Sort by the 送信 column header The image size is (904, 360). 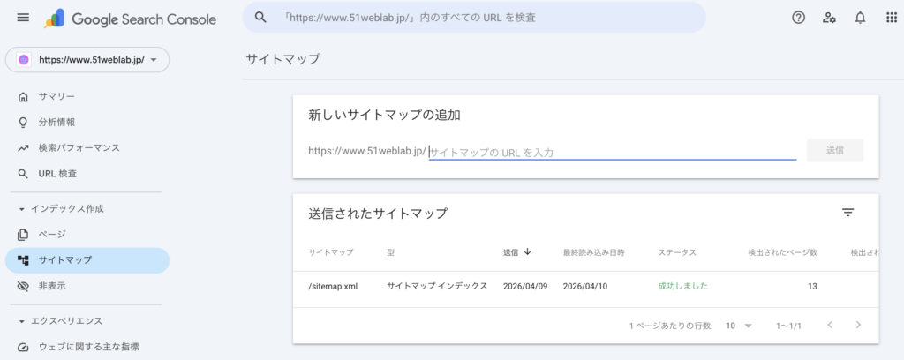[516, 252]
